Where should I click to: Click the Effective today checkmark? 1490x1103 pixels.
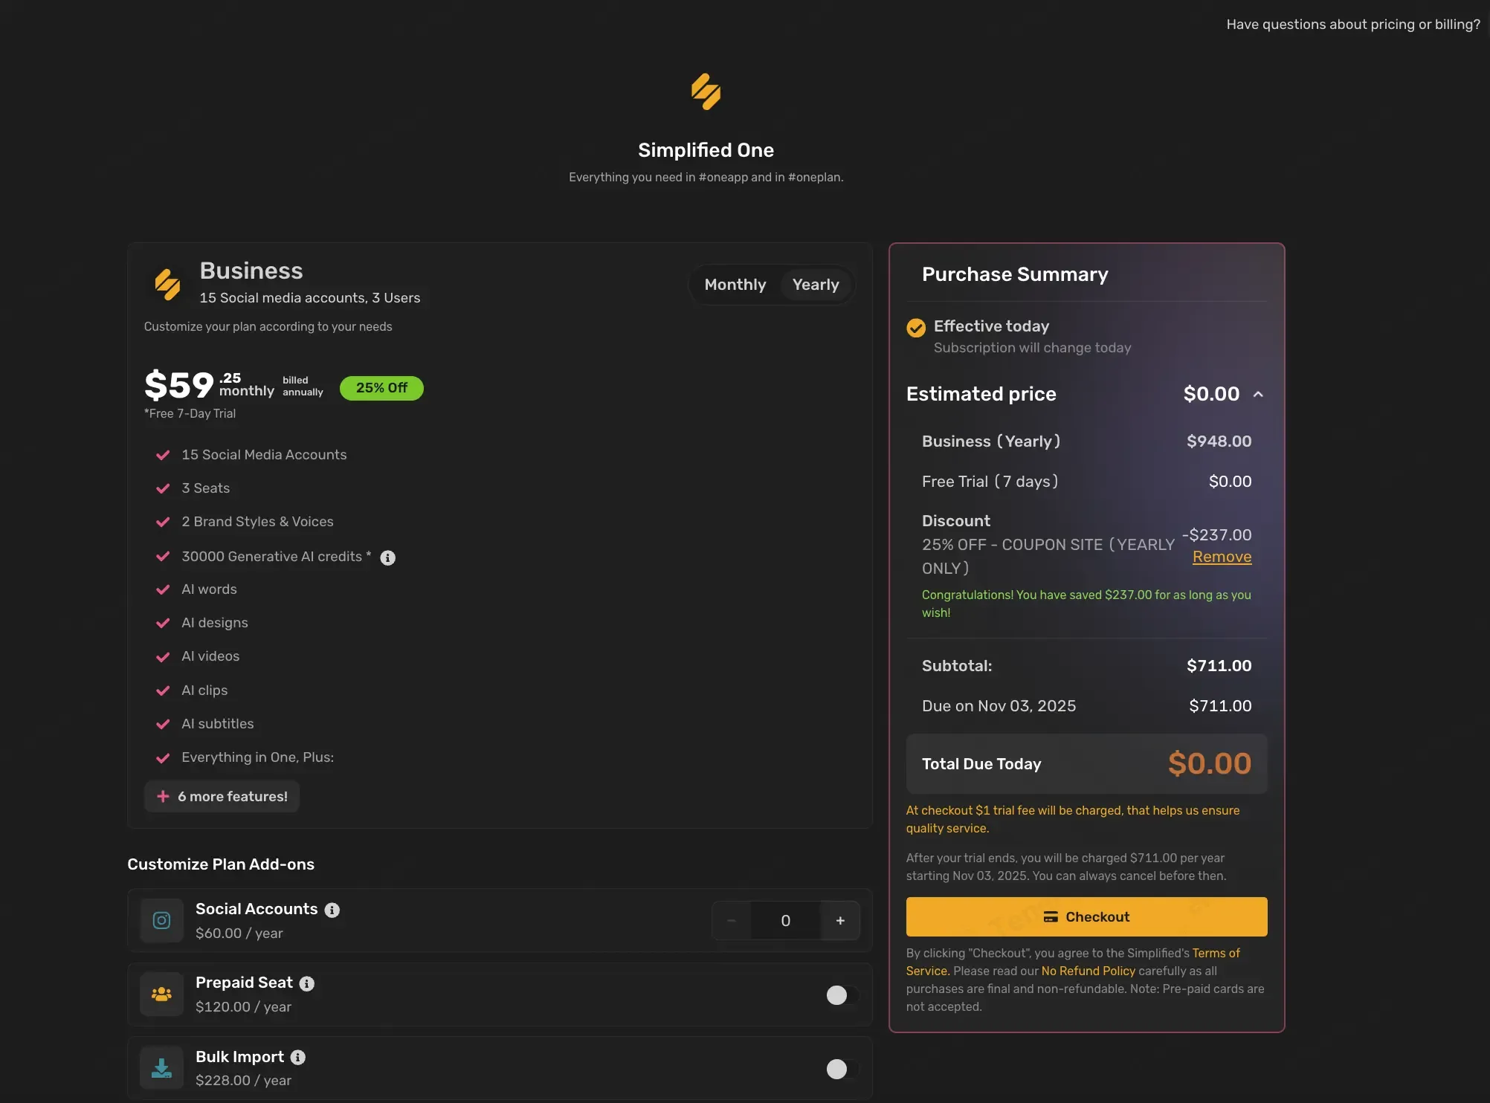(x=916, y=328)
